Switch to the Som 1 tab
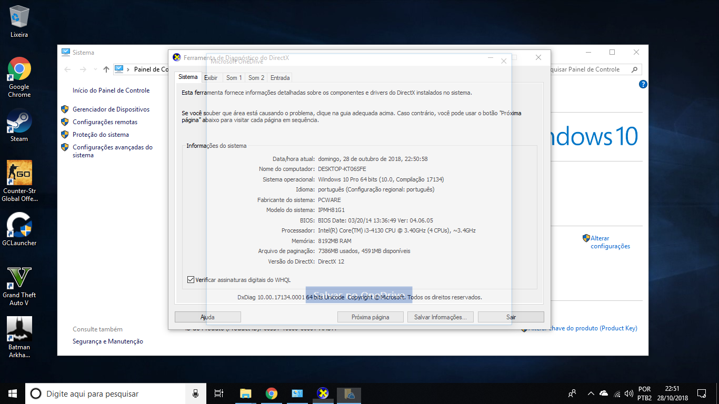Image resolution: width=719 pixels, height=404 pixels. (234, 78)
